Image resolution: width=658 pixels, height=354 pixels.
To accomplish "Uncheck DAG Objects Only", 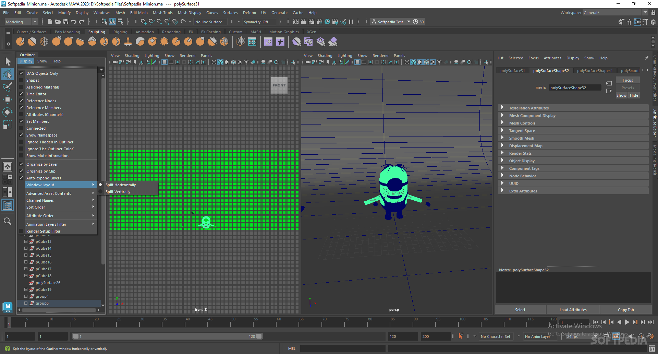I will [21, 73].
